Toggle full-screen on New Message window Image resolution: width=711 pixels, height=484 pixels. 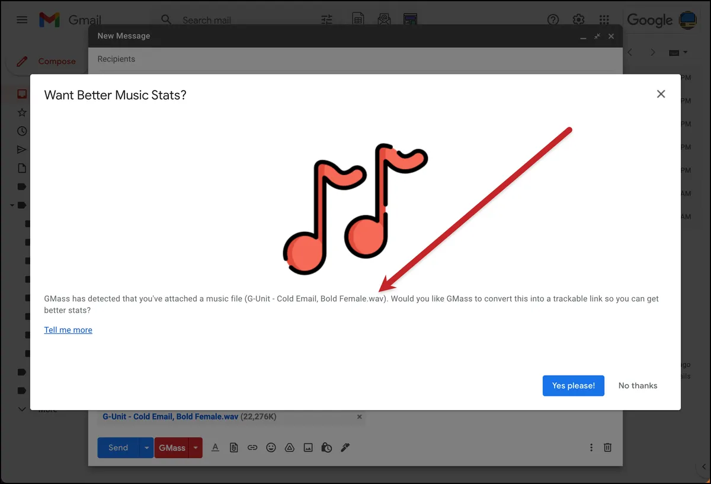pyautogui.click(x=597, y=36)
